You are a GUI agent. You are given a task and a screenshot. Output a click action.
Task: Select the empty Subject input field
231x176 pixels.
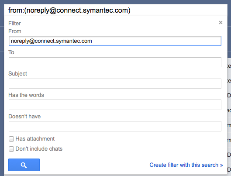[115, 83]
